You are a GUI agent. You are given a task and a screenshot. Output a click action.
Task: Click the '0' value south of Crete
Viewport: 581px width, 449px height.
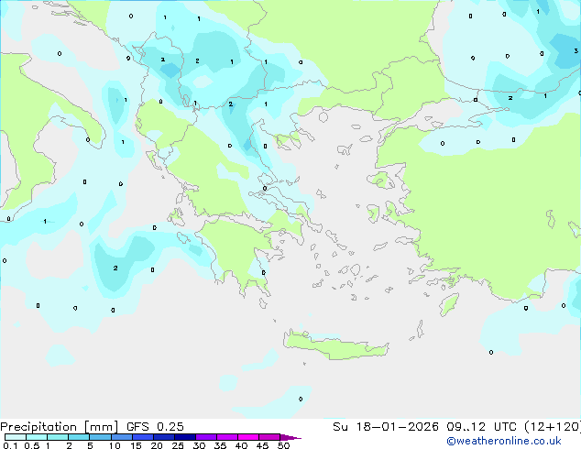pos(301,399)
